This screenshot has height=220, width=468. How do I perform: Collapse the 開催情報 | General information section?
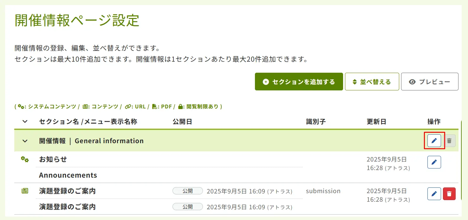coord(25,141)
